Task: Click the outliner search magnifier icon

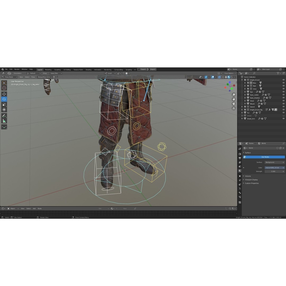Action: (x=254, y=73)
